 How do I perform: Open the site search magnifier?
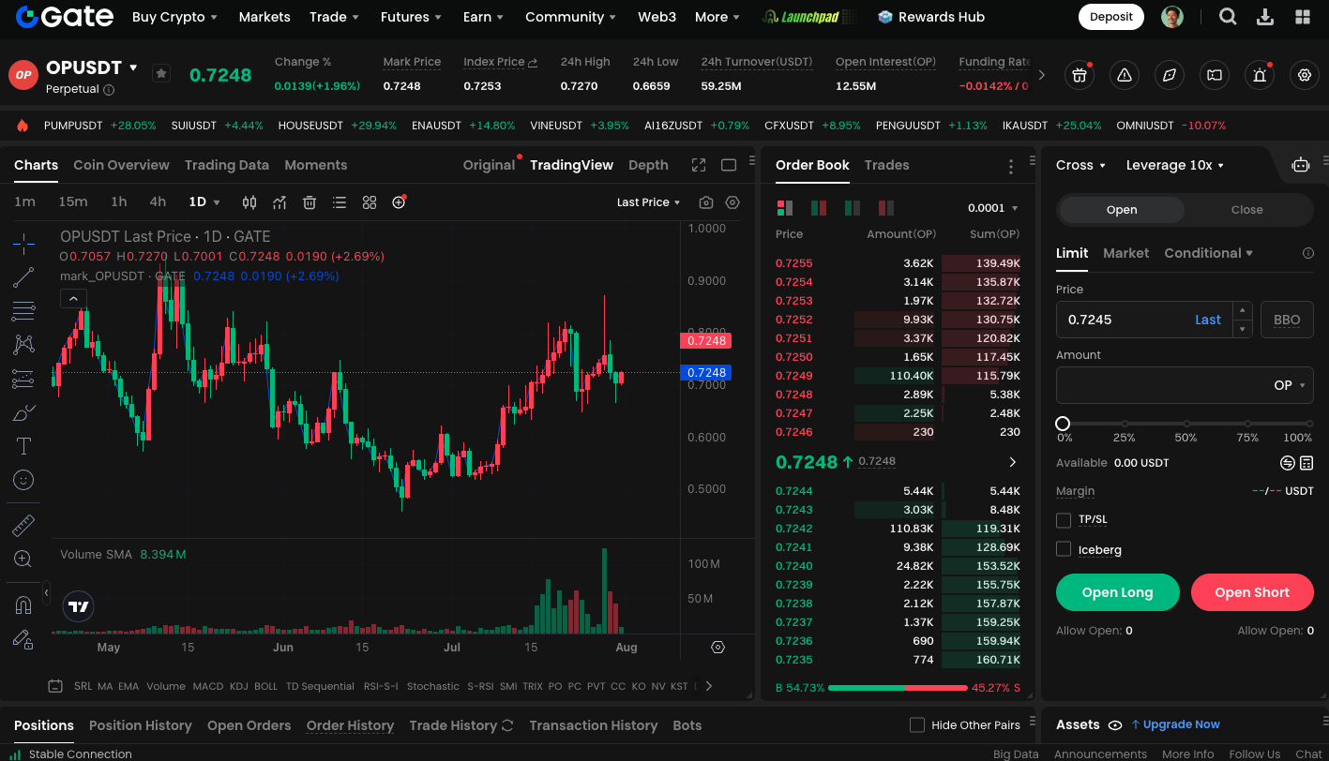[1228, 17]
